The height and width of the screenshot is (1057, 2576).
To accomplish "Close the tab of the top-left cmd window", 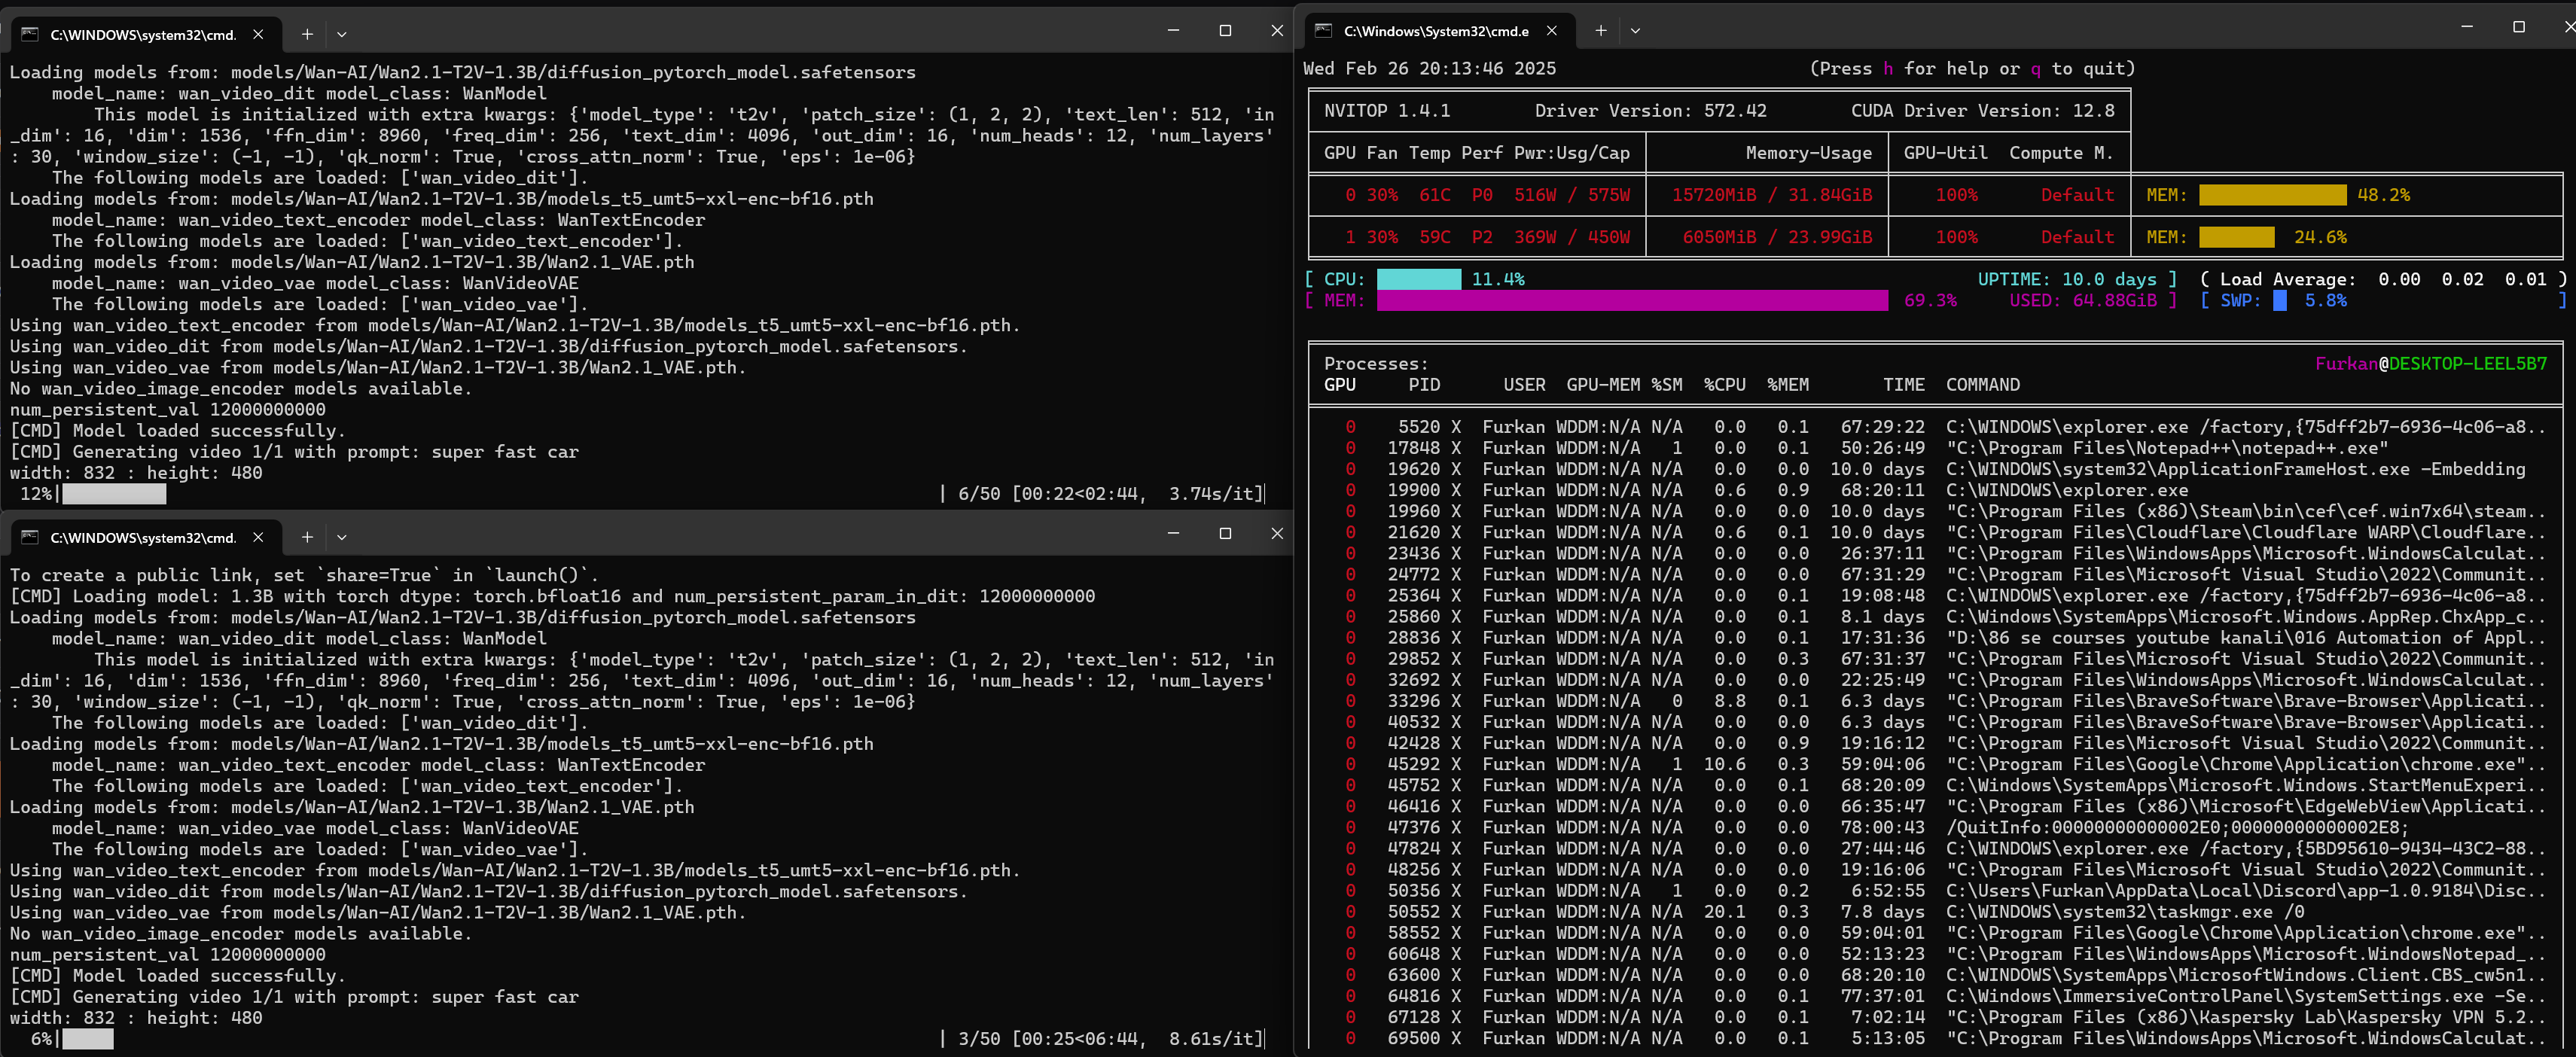I will [x=258, y=34].
